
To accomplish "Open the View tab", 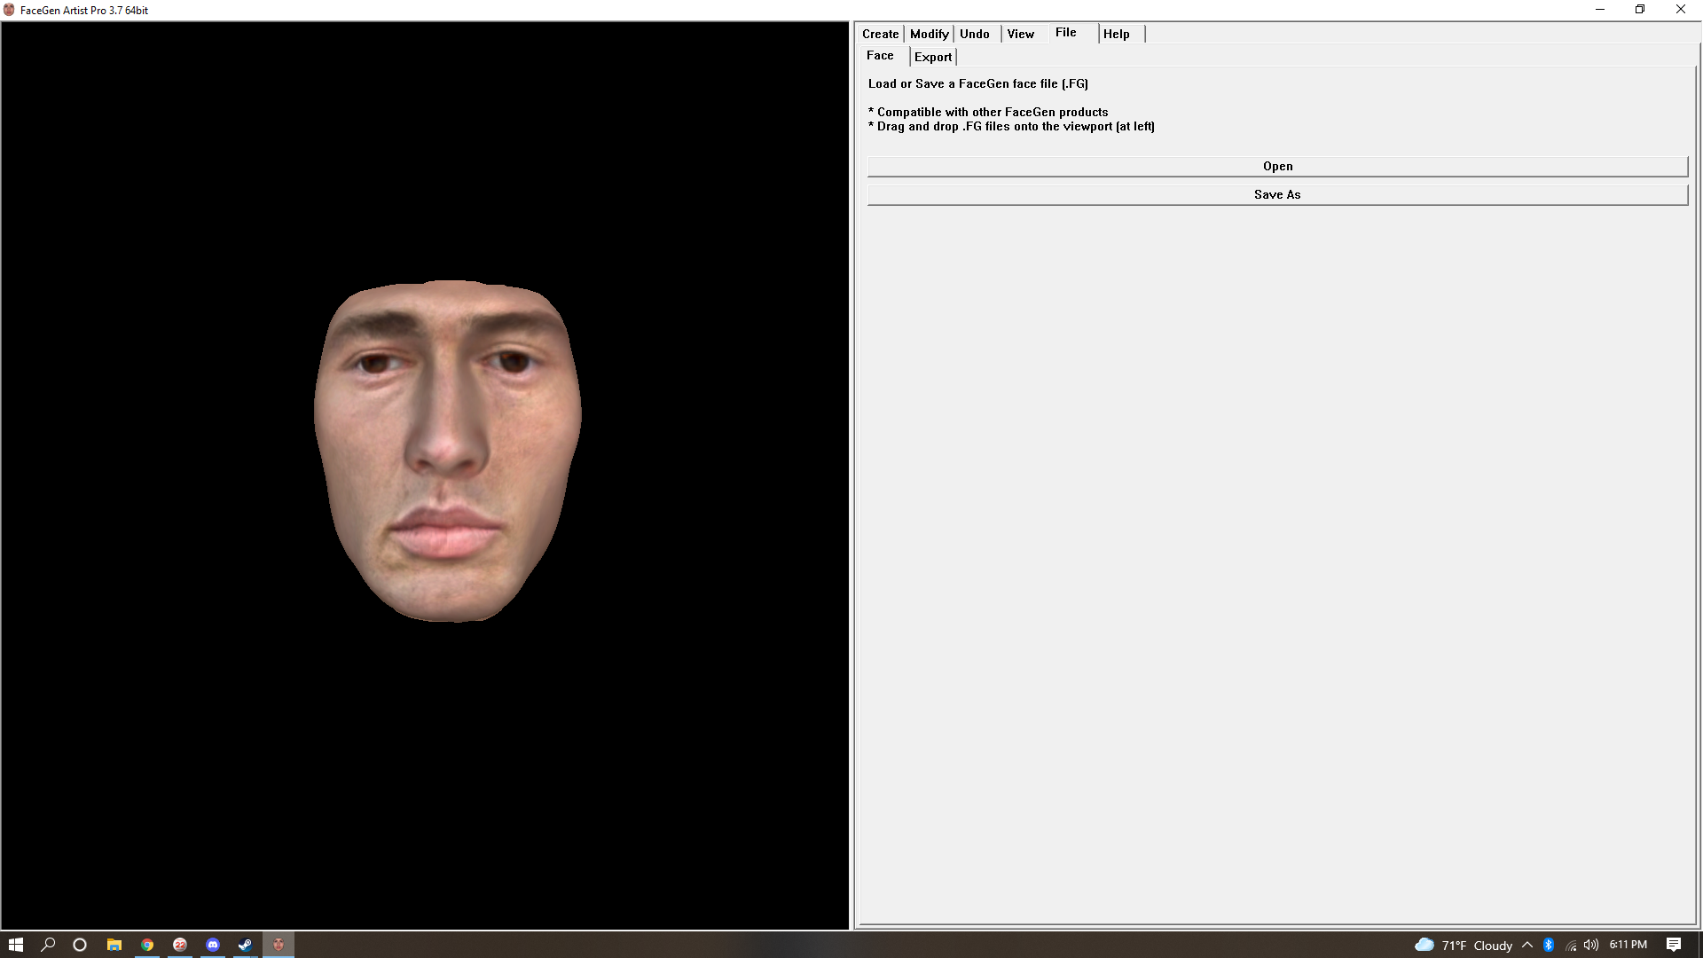I will 1020,34.
